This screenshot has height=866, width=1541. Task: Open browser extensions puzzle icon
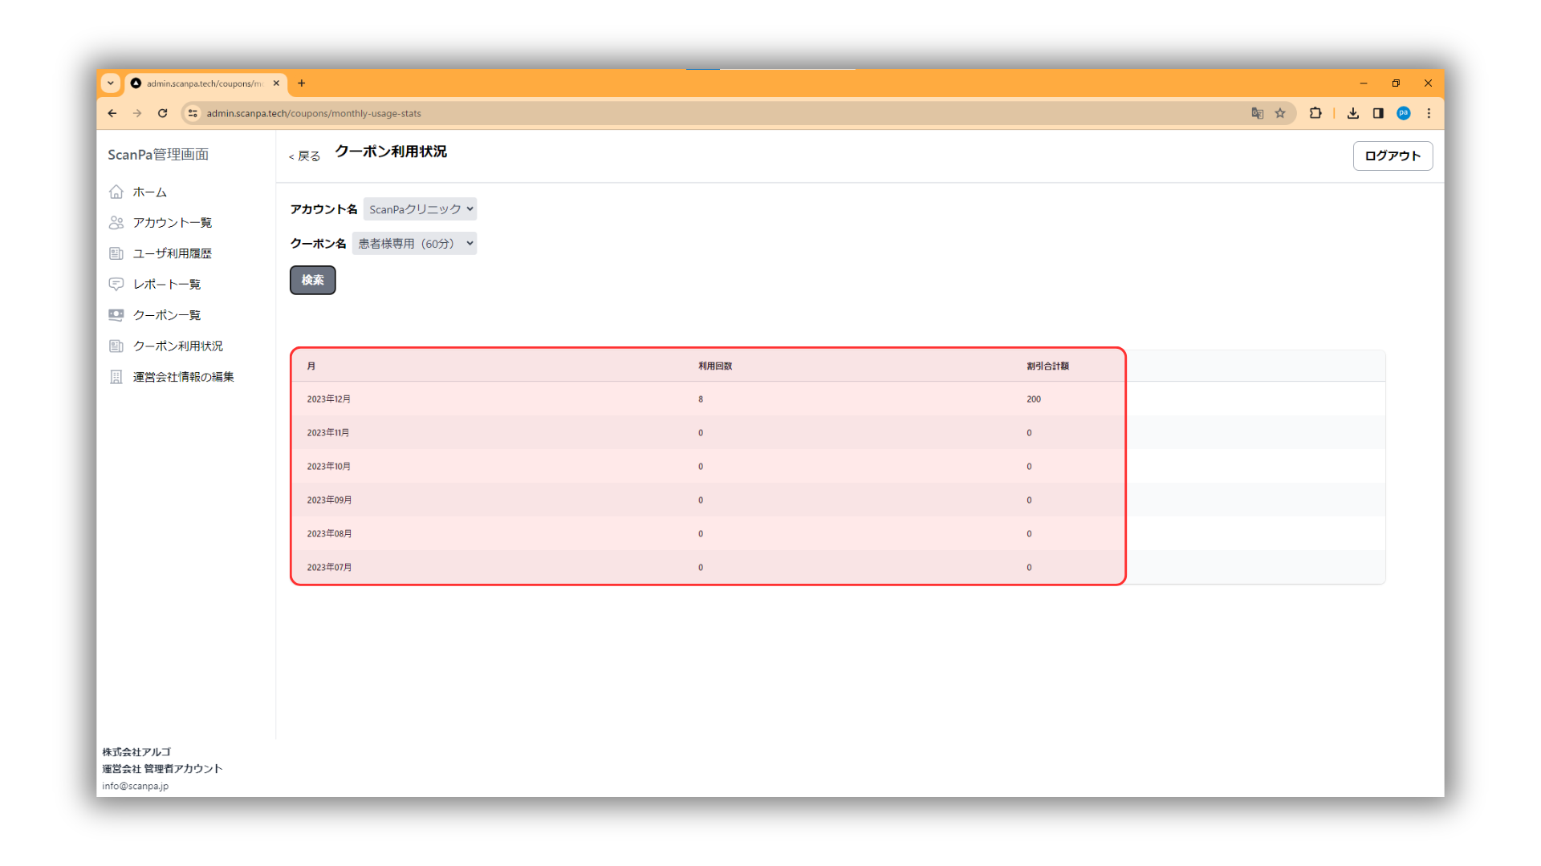click(1315, 113)
